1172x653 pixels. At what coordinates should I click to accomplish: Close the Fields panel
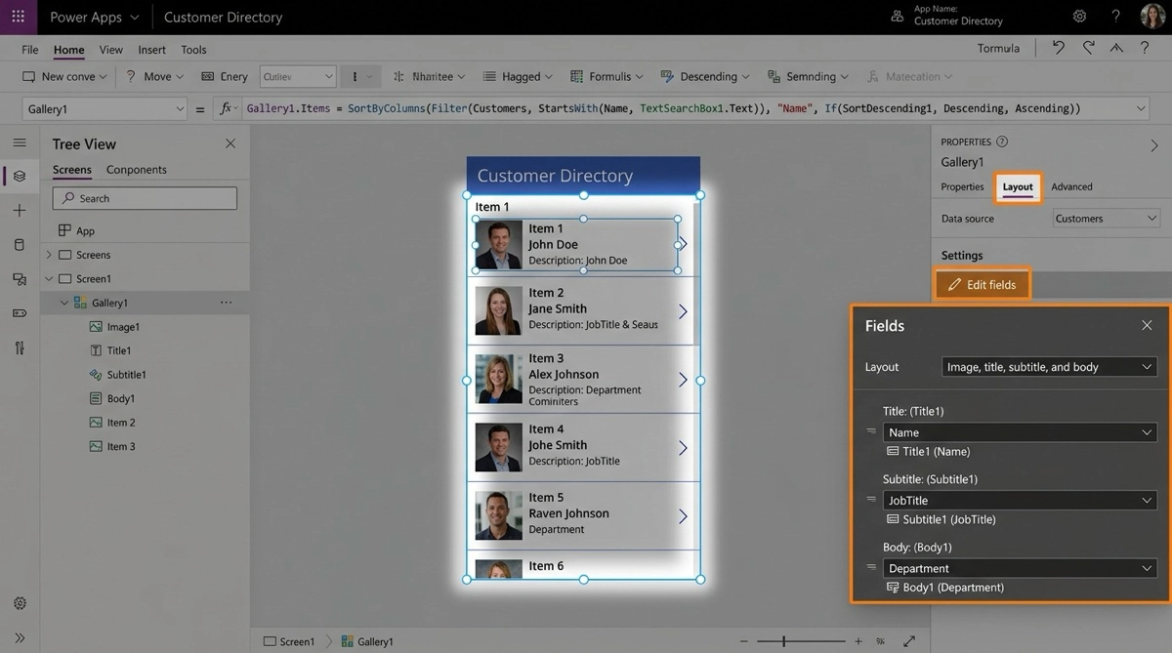(x=1147, y=325)
